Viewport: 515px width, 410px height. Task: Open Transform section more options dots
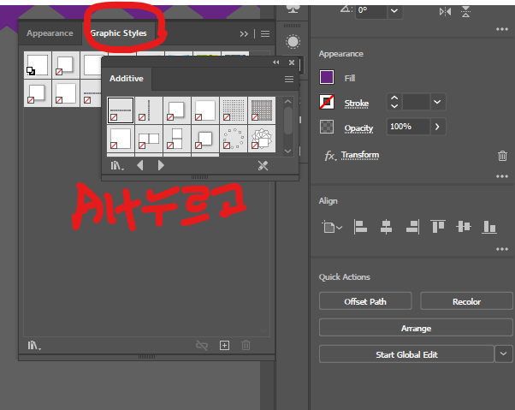[502, 29]
